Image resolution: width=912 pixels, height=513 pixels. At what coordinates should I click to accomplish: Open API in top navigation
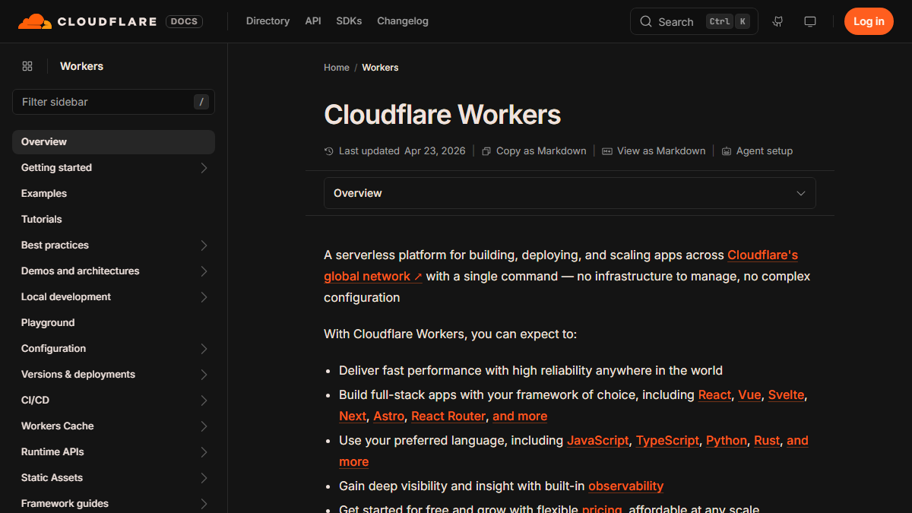[313, 21]
